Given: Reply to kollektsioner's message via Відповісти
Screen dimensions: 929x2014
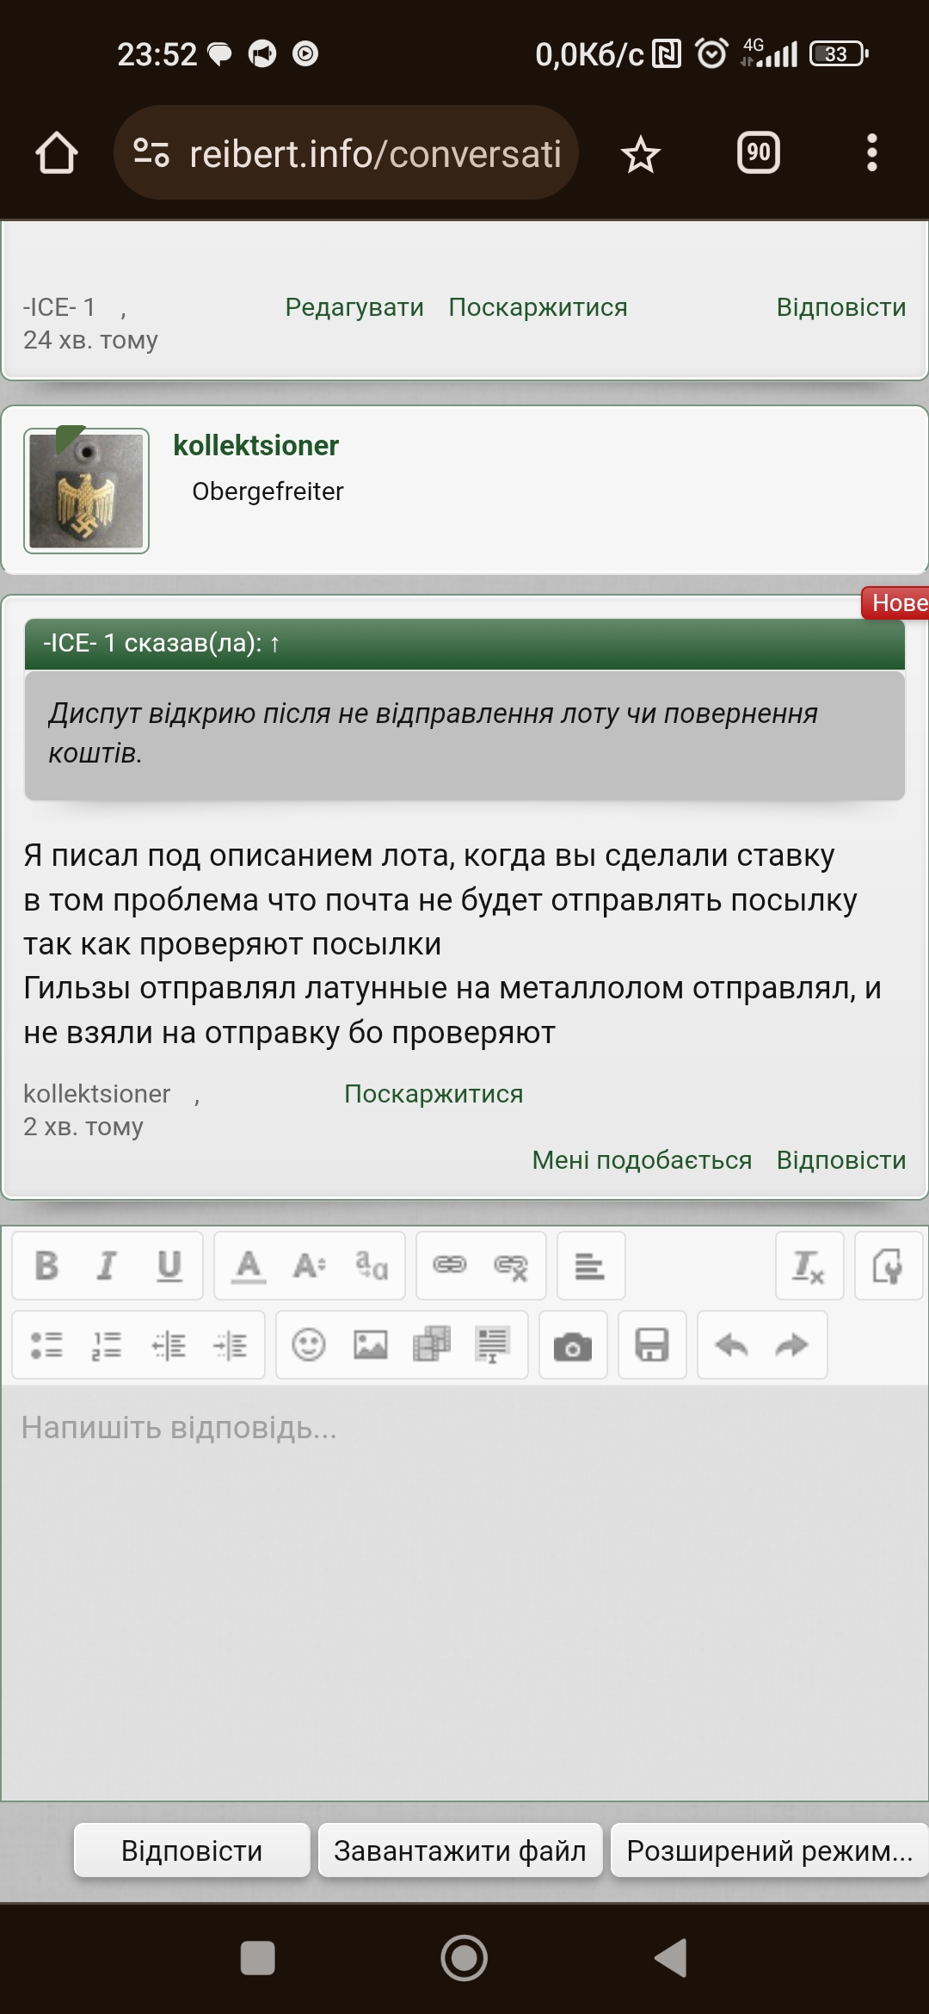Looking at the screenshot, I should click(x=841, y=1160).
